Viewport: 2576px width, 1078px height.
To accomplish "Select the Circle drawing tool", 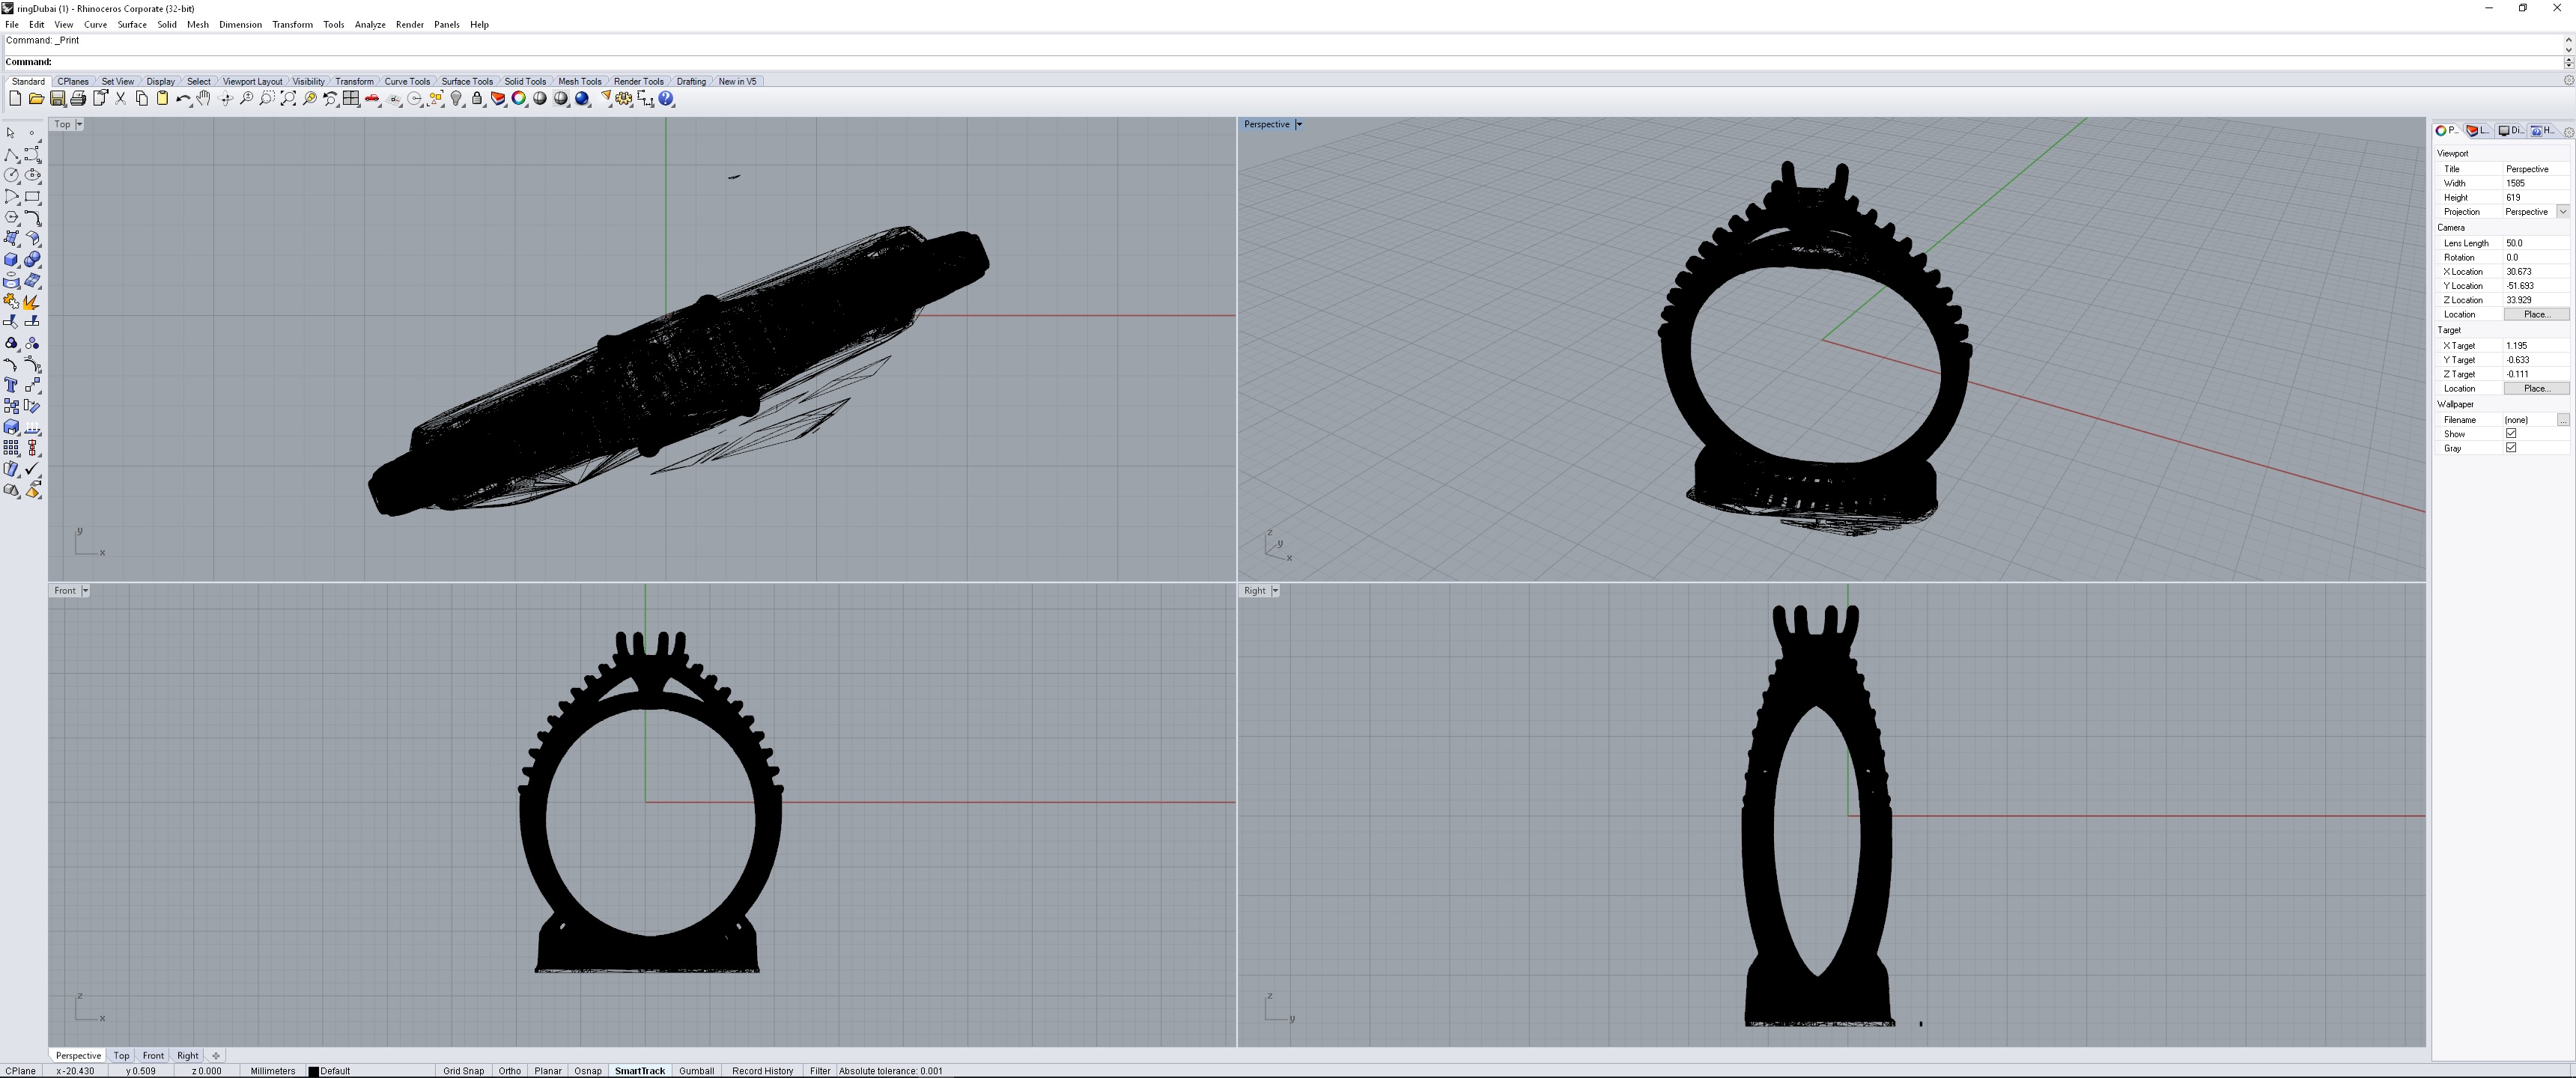I will click(11, 175).
